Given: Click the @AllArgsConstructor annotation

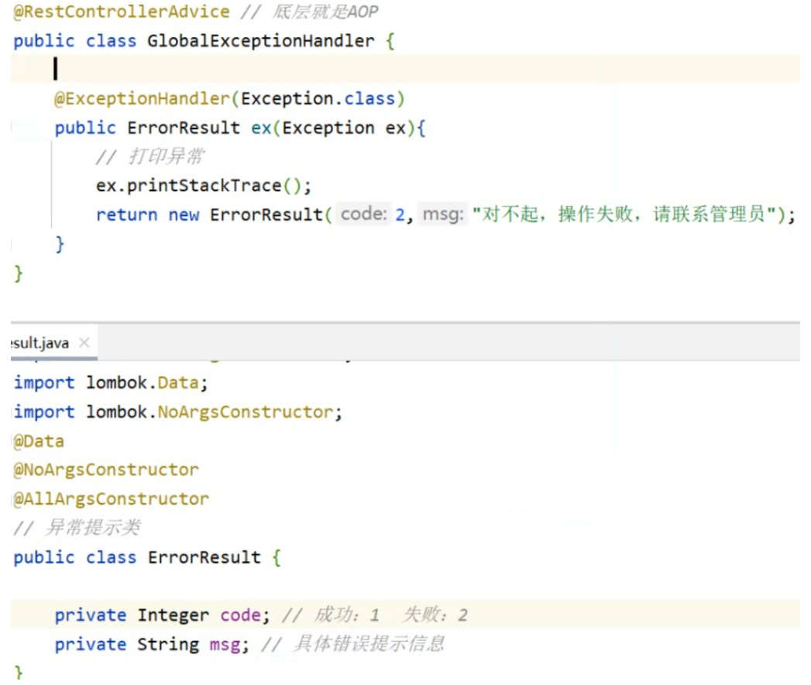Looking at the screenshot, I should click(111, 499).
